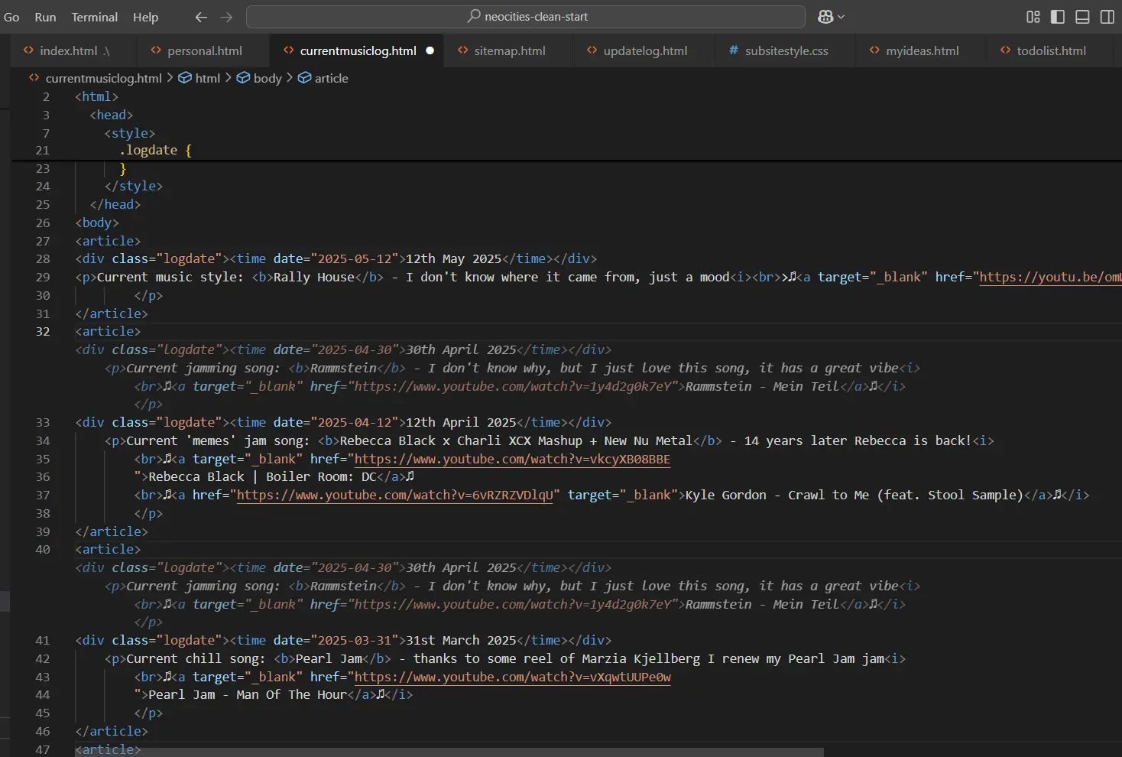Click the horizontal scrollbar at editor bottom
The image size is (1122, 757).
pyautogui.click(x=449, y=752)
